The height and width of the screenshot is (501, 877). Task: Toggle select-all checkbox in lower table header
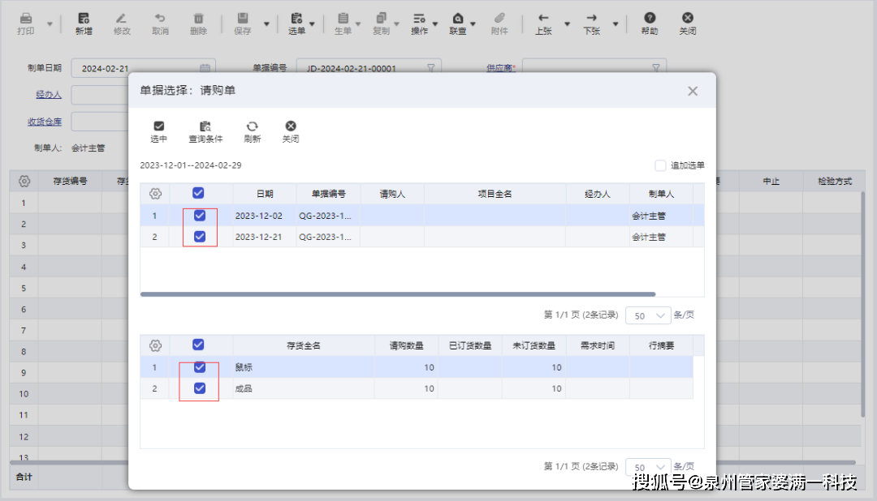pyautogui.click(x=198, y=345)
